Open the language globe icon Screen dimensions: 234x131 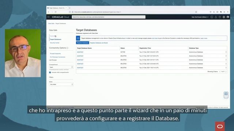(224, 17)
